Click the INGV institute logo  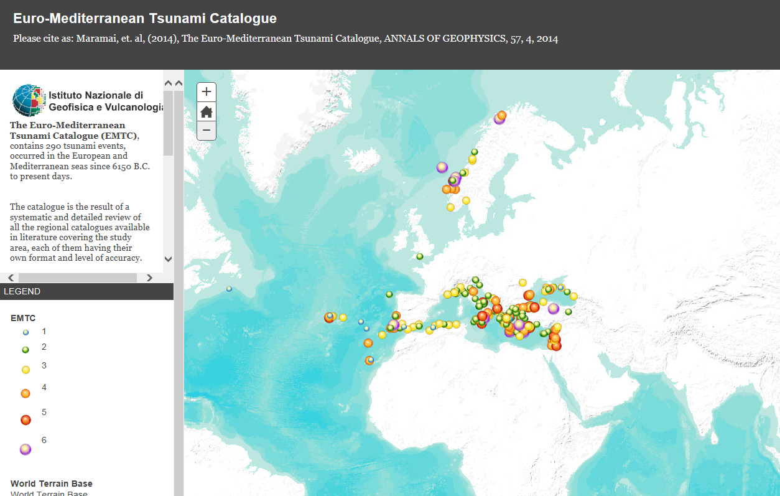point(27,100)
